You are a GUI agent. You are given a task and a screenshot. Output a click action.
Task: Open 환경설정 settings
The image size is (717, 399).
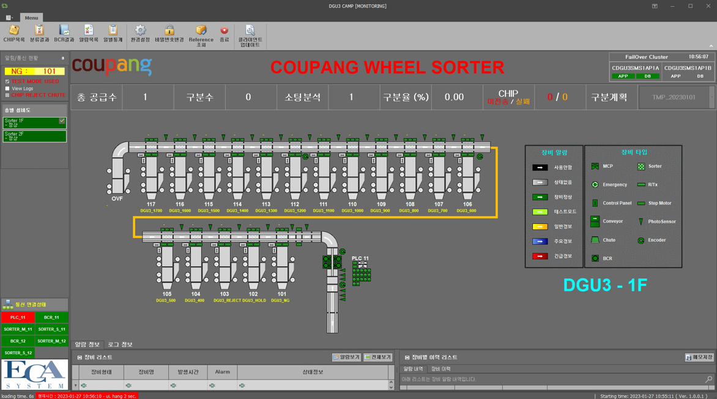(x=140, y=34)
